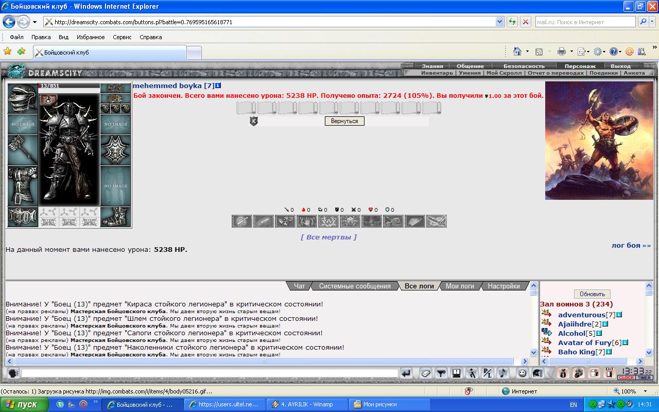
Task: Open Winamp AYRILIK from the taskbar
Action: pos(307,404)
